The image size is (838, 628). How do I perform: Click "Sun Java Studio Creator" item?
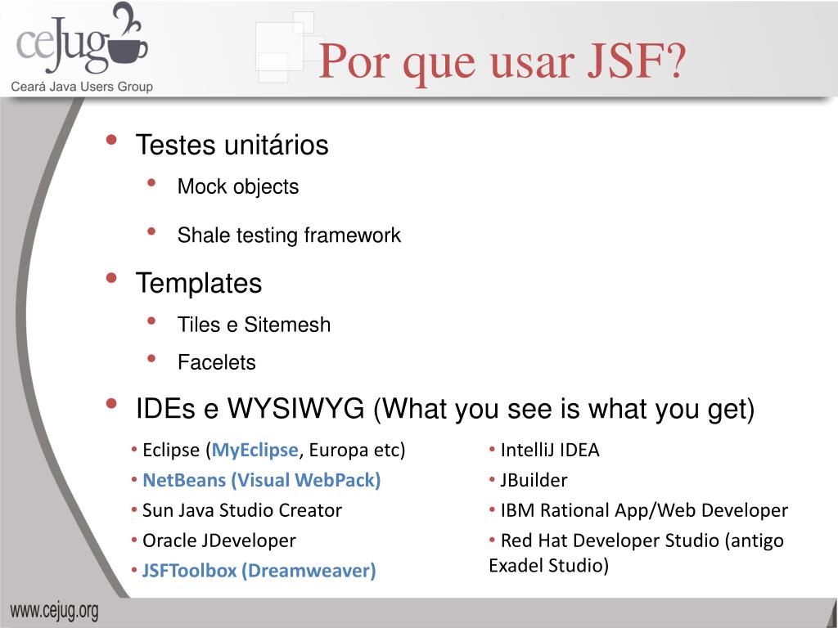pos(242,510)
